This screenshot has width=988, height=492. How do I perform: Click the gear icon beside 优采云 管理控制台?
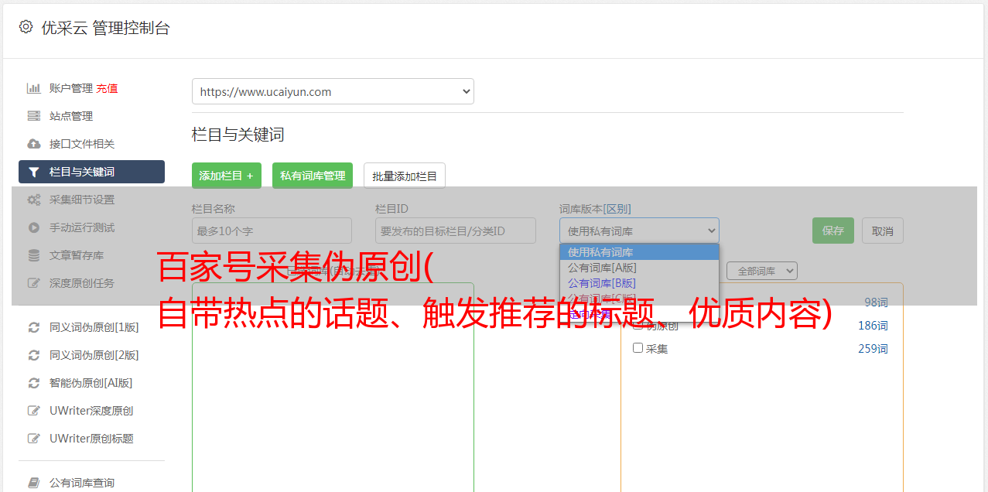[26, 27]
